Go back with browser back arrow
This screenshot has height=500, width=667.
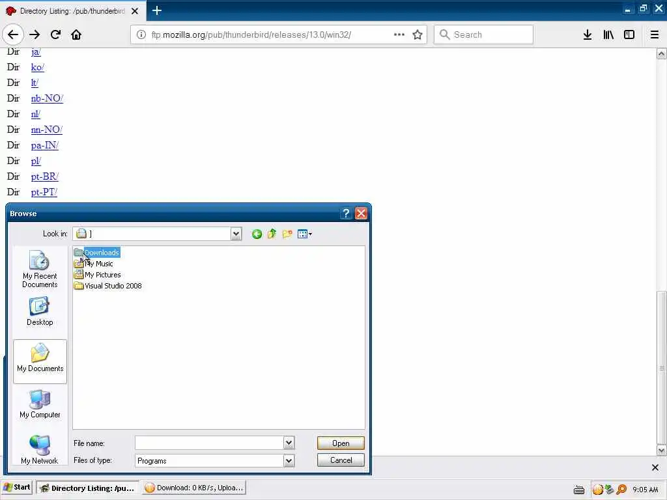(x=13, y=35)
